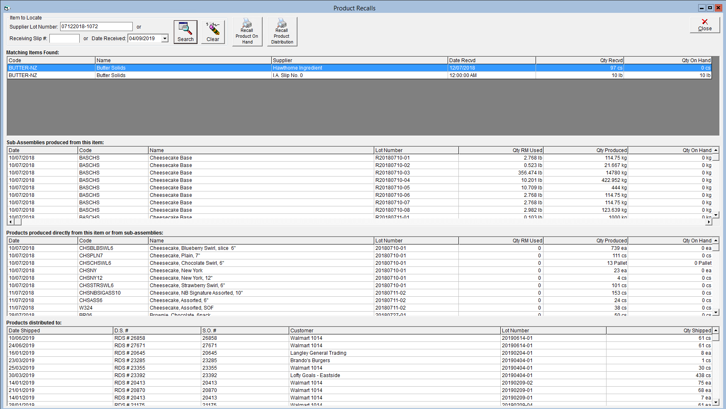The height and width of the screenshot is (409, 726).
Task: Click Customer column header
Action: (395, 331)
